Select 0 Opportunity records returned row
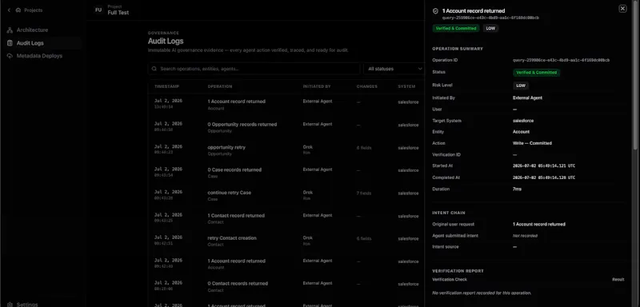The height and width of the screenshot is (307, 640). (x=286, y=127)
